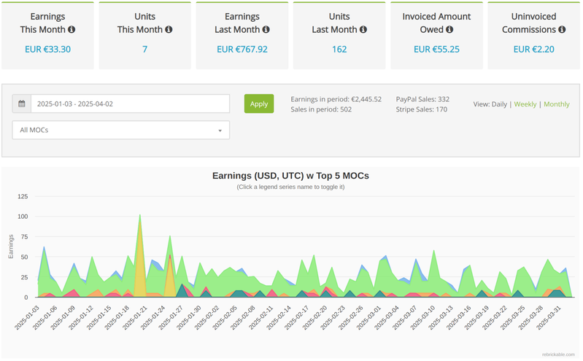This screenshot has height=361, width=583.
Task: Click info icon beside Invoiced Amount Owed
Action: 449,30
